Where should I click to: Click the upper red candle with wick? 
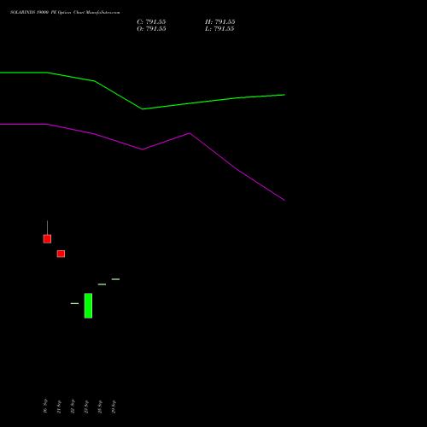tap(47, 239)
